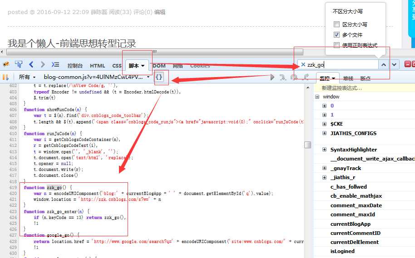The image size is (415, 258).
Task: Set a breakpoint on line 421
Action: 13,200
